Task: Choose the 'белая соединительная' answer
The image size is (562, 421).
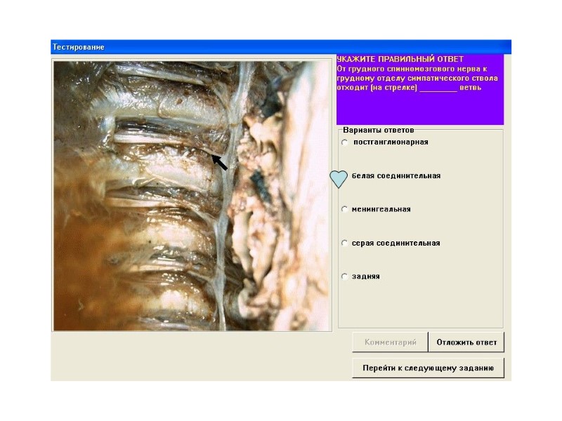Action: pos(339,179)
